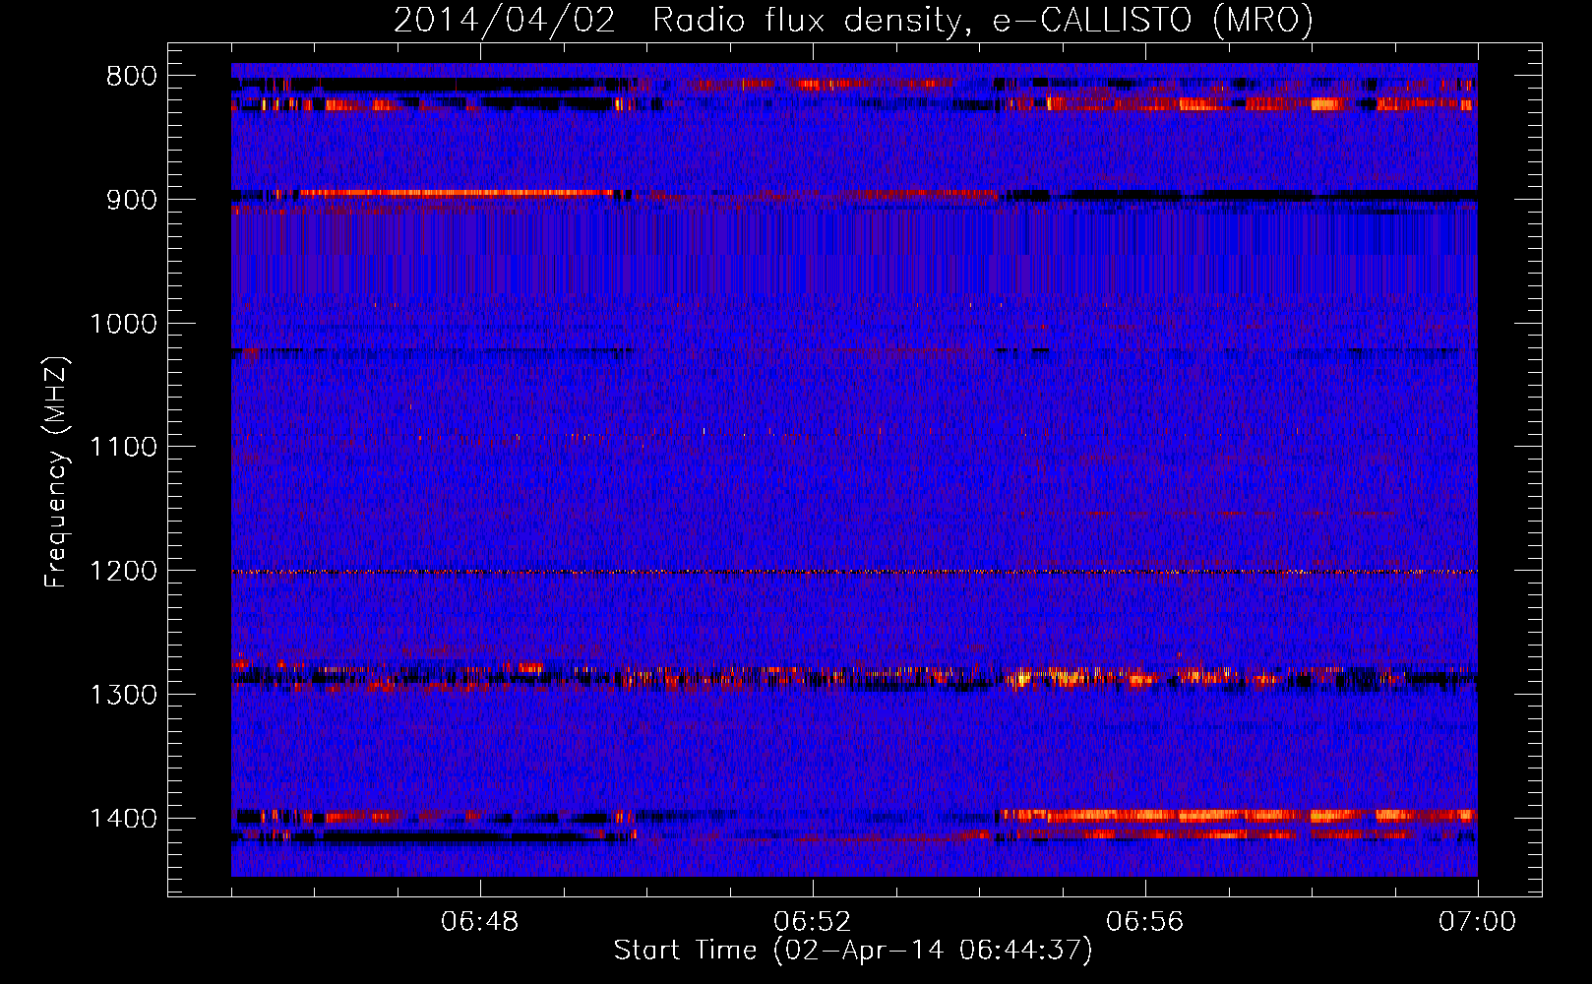Click the 1200 frequency tick label
This screenshot has height=984, width=1592.
[123, 572]
